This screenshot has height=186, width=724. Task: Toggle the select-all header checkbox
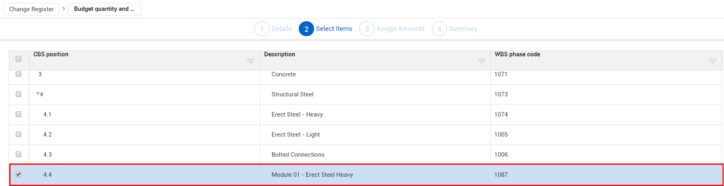[18, 59]
